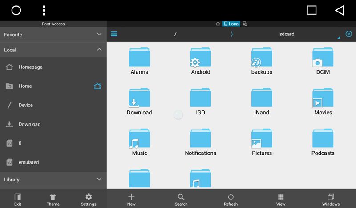Open the Download folder in sdcard
The height and width of the screenshot is (208, 356).
click(x=139, y=102)
